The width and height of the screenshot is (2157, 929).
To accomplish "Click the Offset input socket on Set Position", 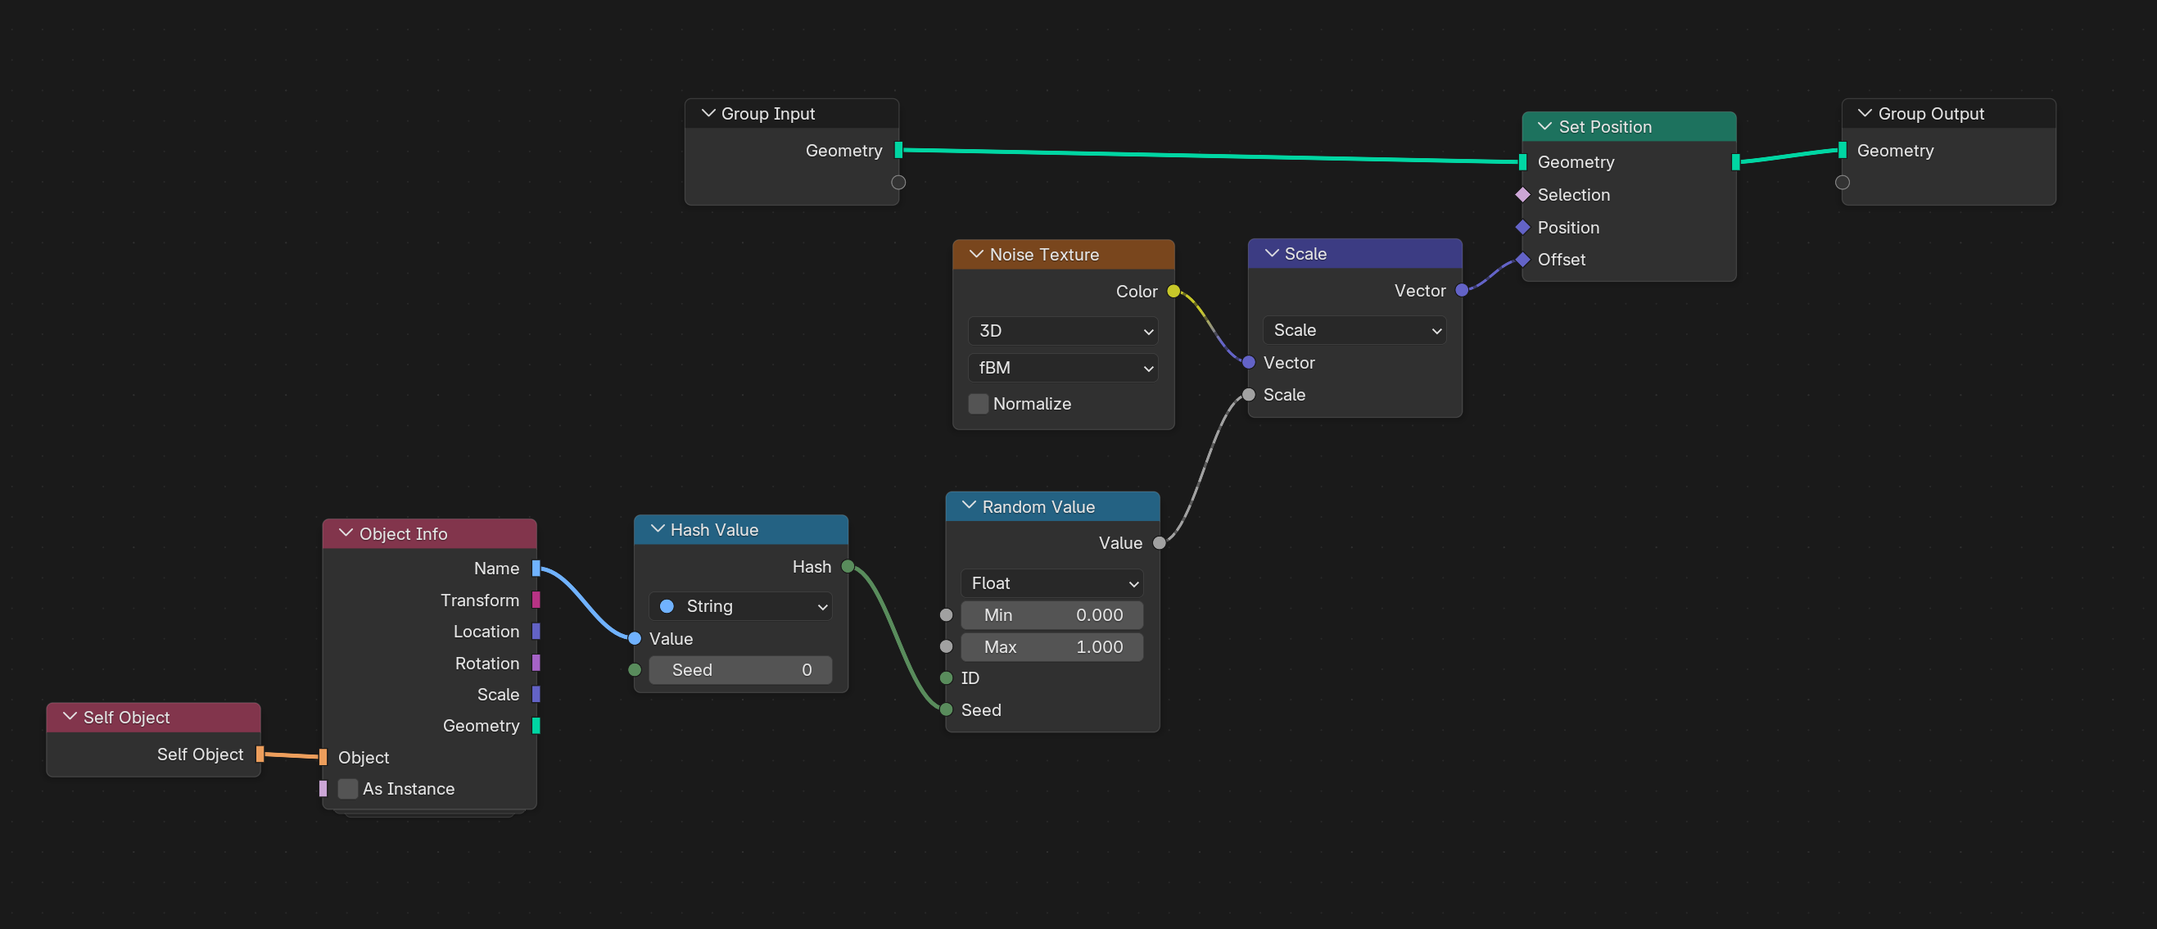I will (x=1522, y=260).
